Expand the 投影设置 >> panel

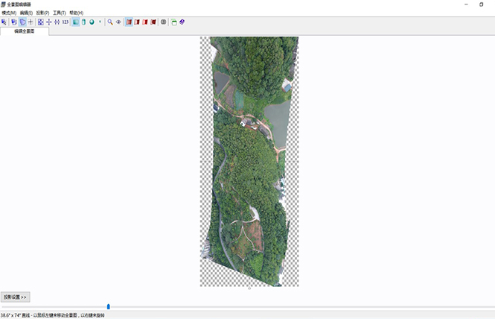point(15,297)
